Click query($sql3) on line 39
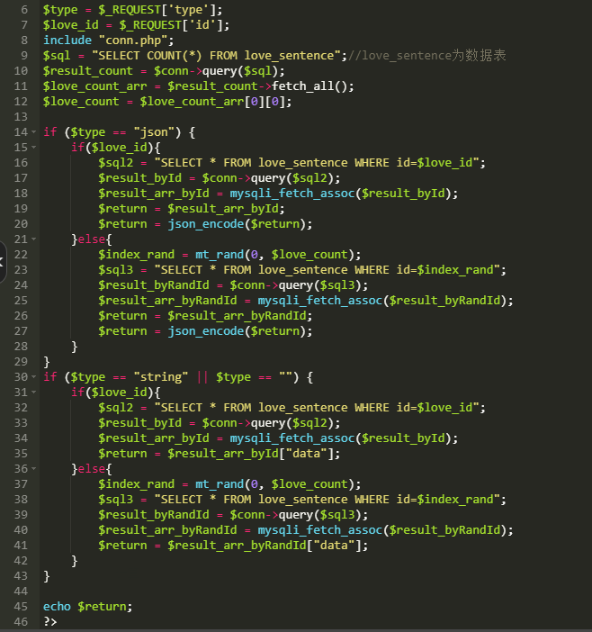This screenshot has height=632, width=592. click(x=319, y=515)
